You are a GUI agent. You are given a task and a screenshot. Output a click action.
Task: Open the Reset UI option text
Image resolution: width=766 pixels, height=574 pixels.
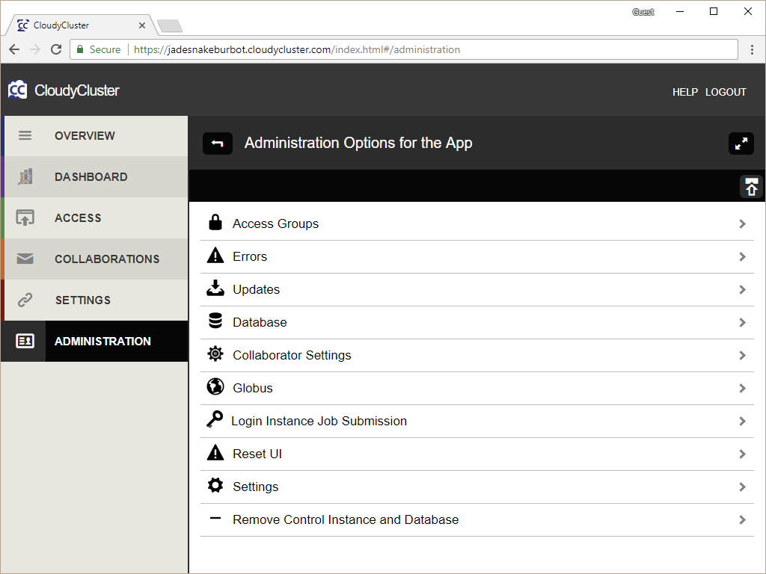257,454
